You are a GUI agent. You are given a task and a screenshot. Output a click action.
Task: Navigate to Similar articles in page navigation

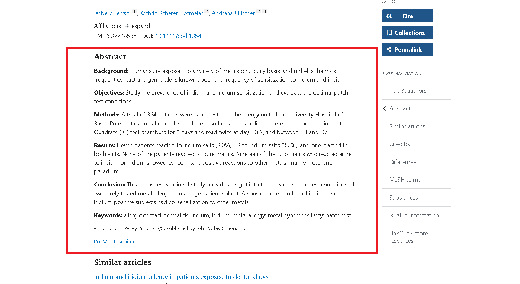point(407,126)
